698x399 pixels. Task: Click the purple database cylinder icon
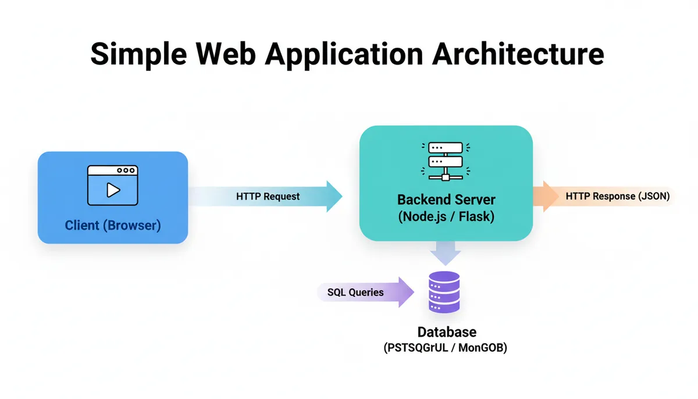[x=444, y=292]
